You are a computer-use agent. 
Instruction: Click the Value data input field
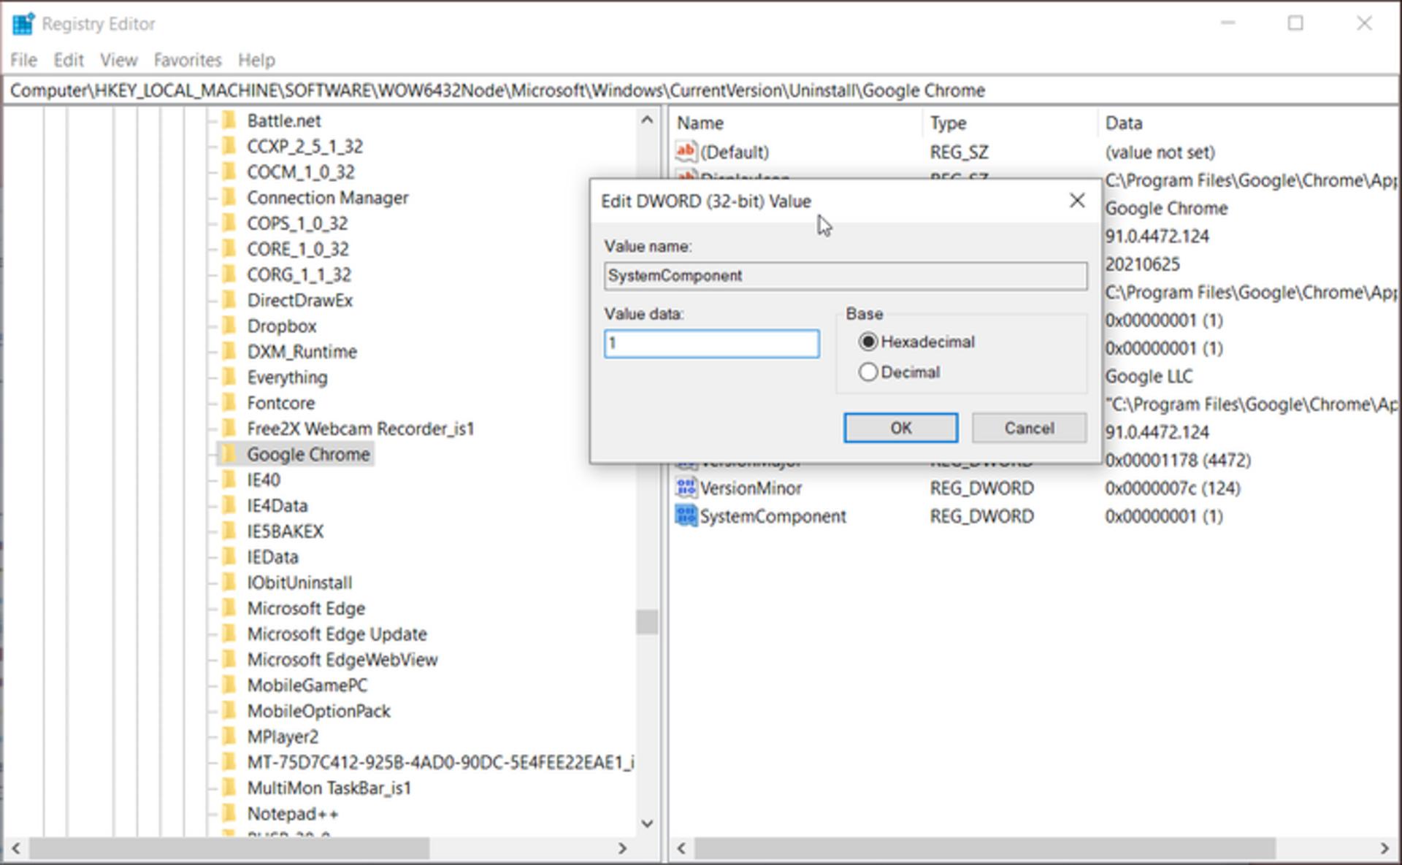pos(711,344)
